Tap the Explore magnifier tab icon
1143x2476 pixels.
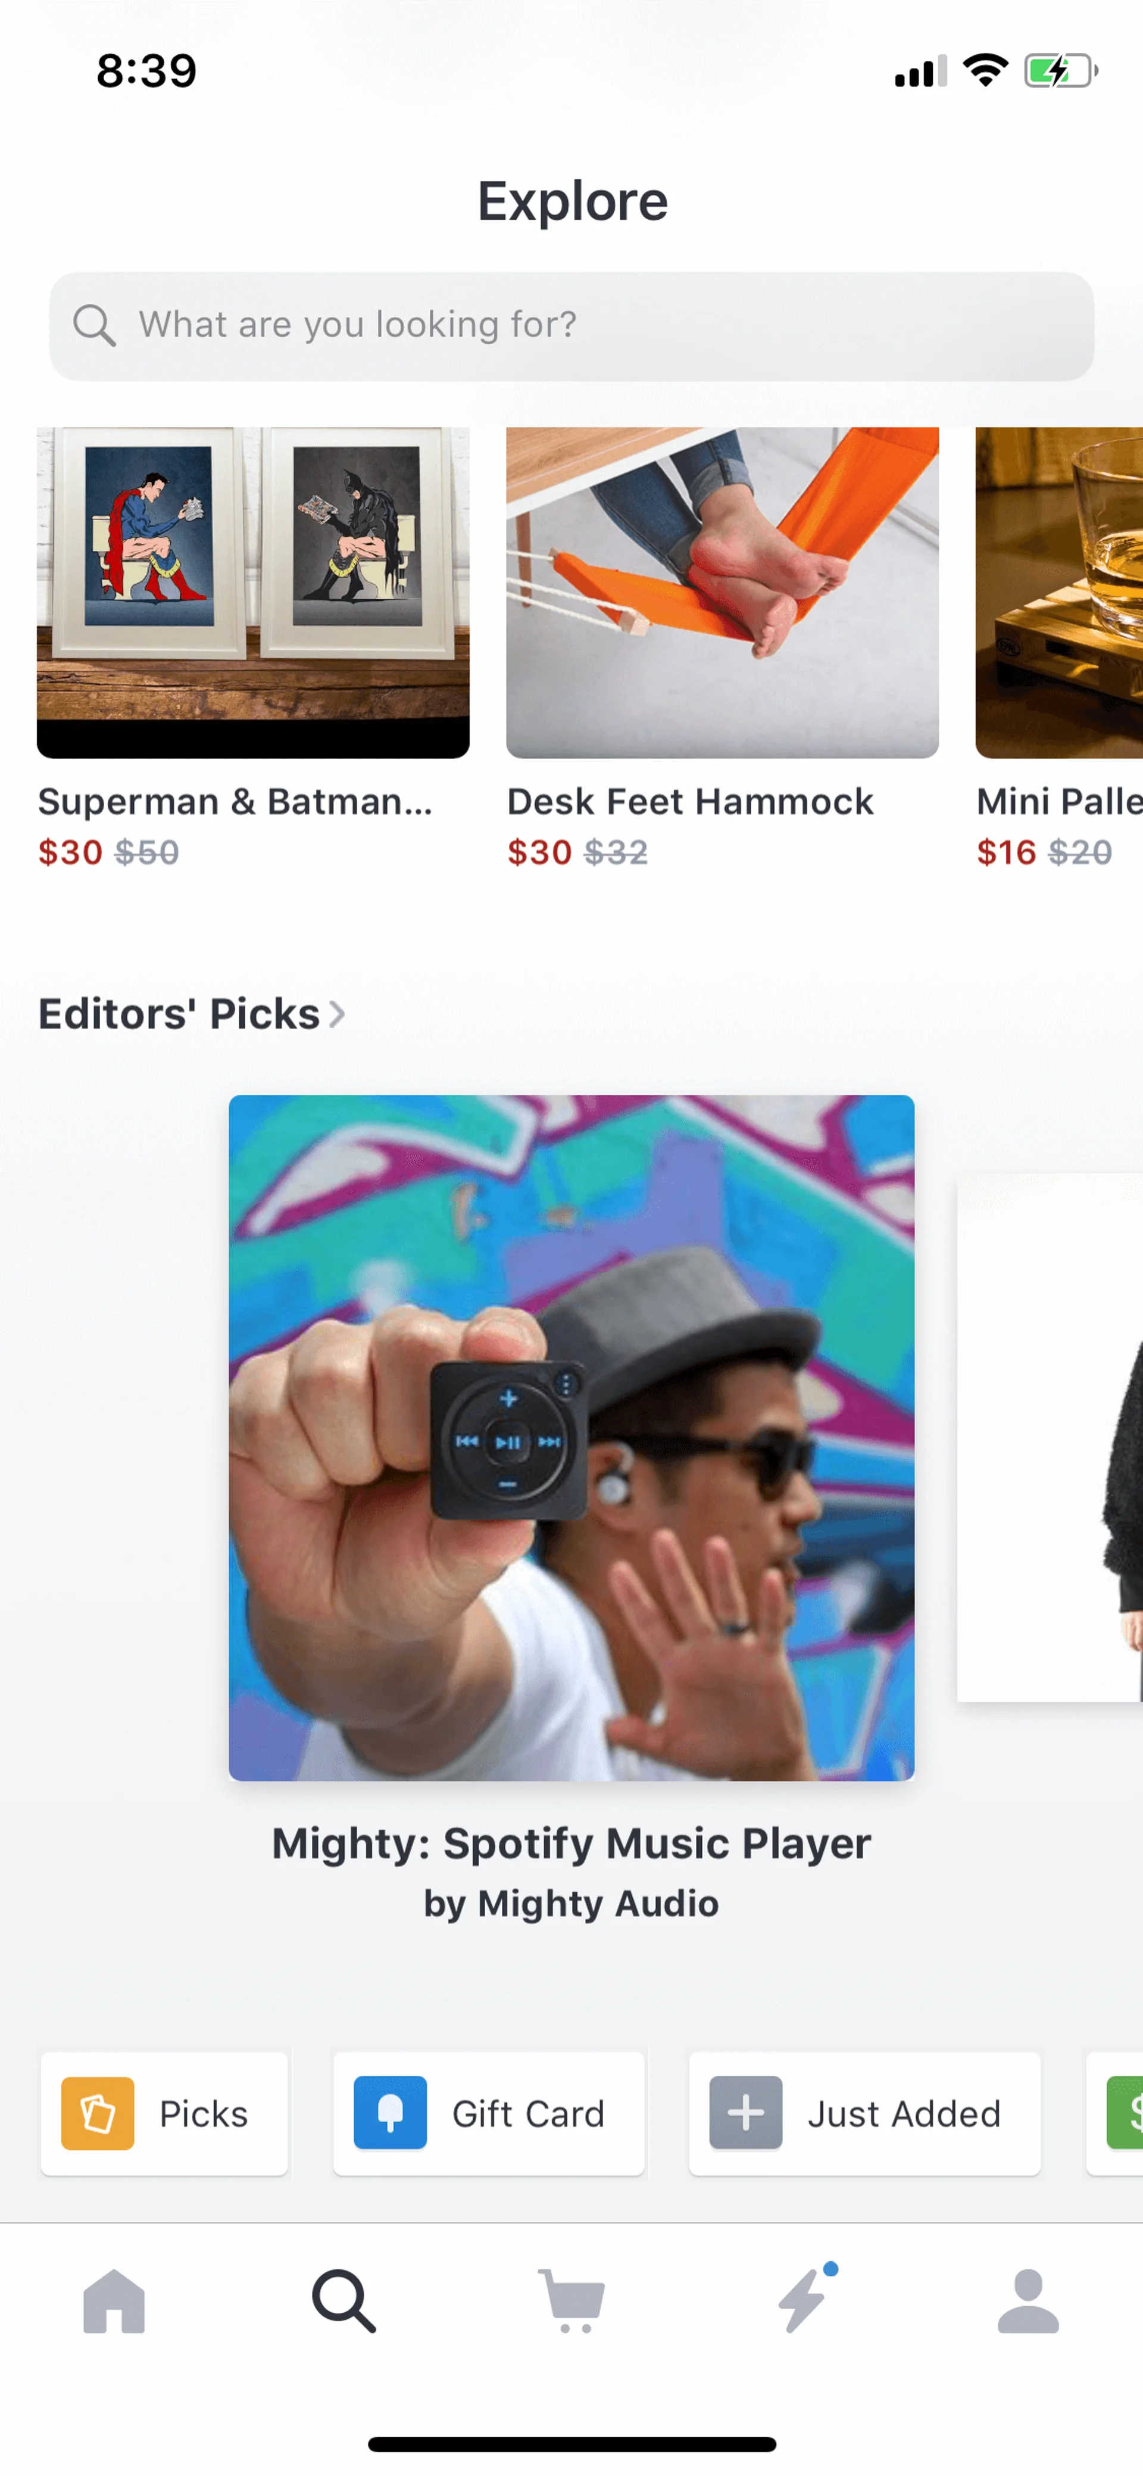pos(343,2301)
